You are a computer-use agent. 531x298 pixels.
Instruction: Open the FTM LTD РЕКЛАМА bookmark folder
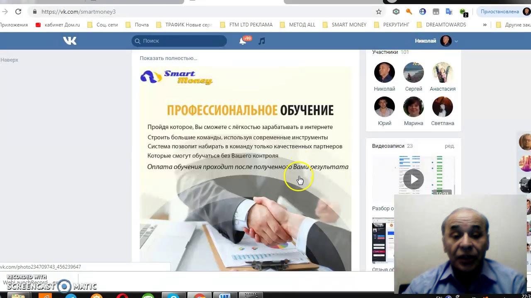246,25
